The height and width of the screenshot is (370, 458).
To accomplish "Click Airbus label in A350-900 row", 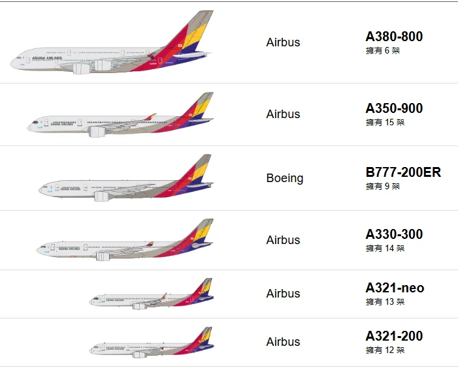I will coord(283,114).
